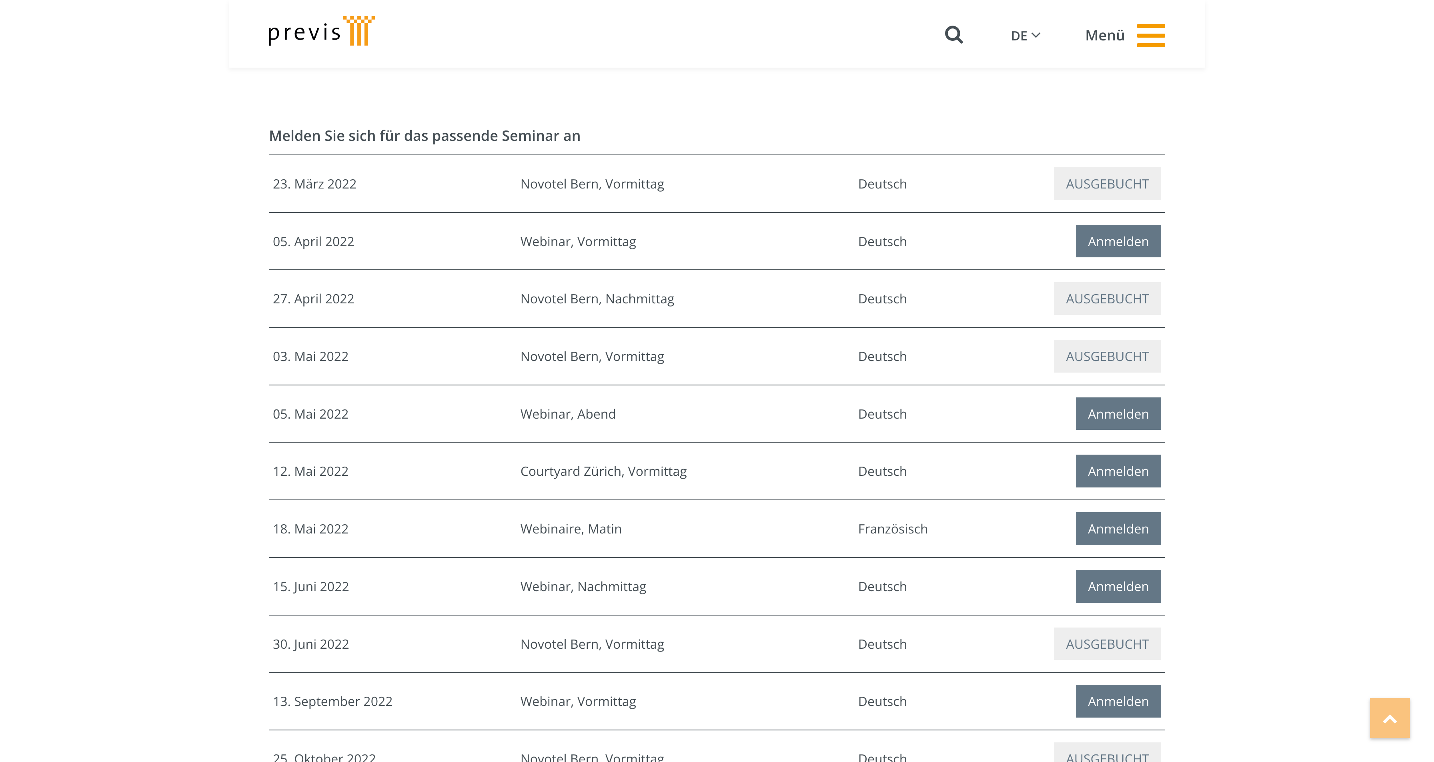
Task: Click the orange scroll-to-top arrow button
Action: [x=1390, y=718]
